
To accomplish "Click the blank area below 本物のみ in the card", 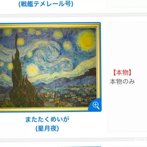I will pyautogui.click(x=127, y=108).
